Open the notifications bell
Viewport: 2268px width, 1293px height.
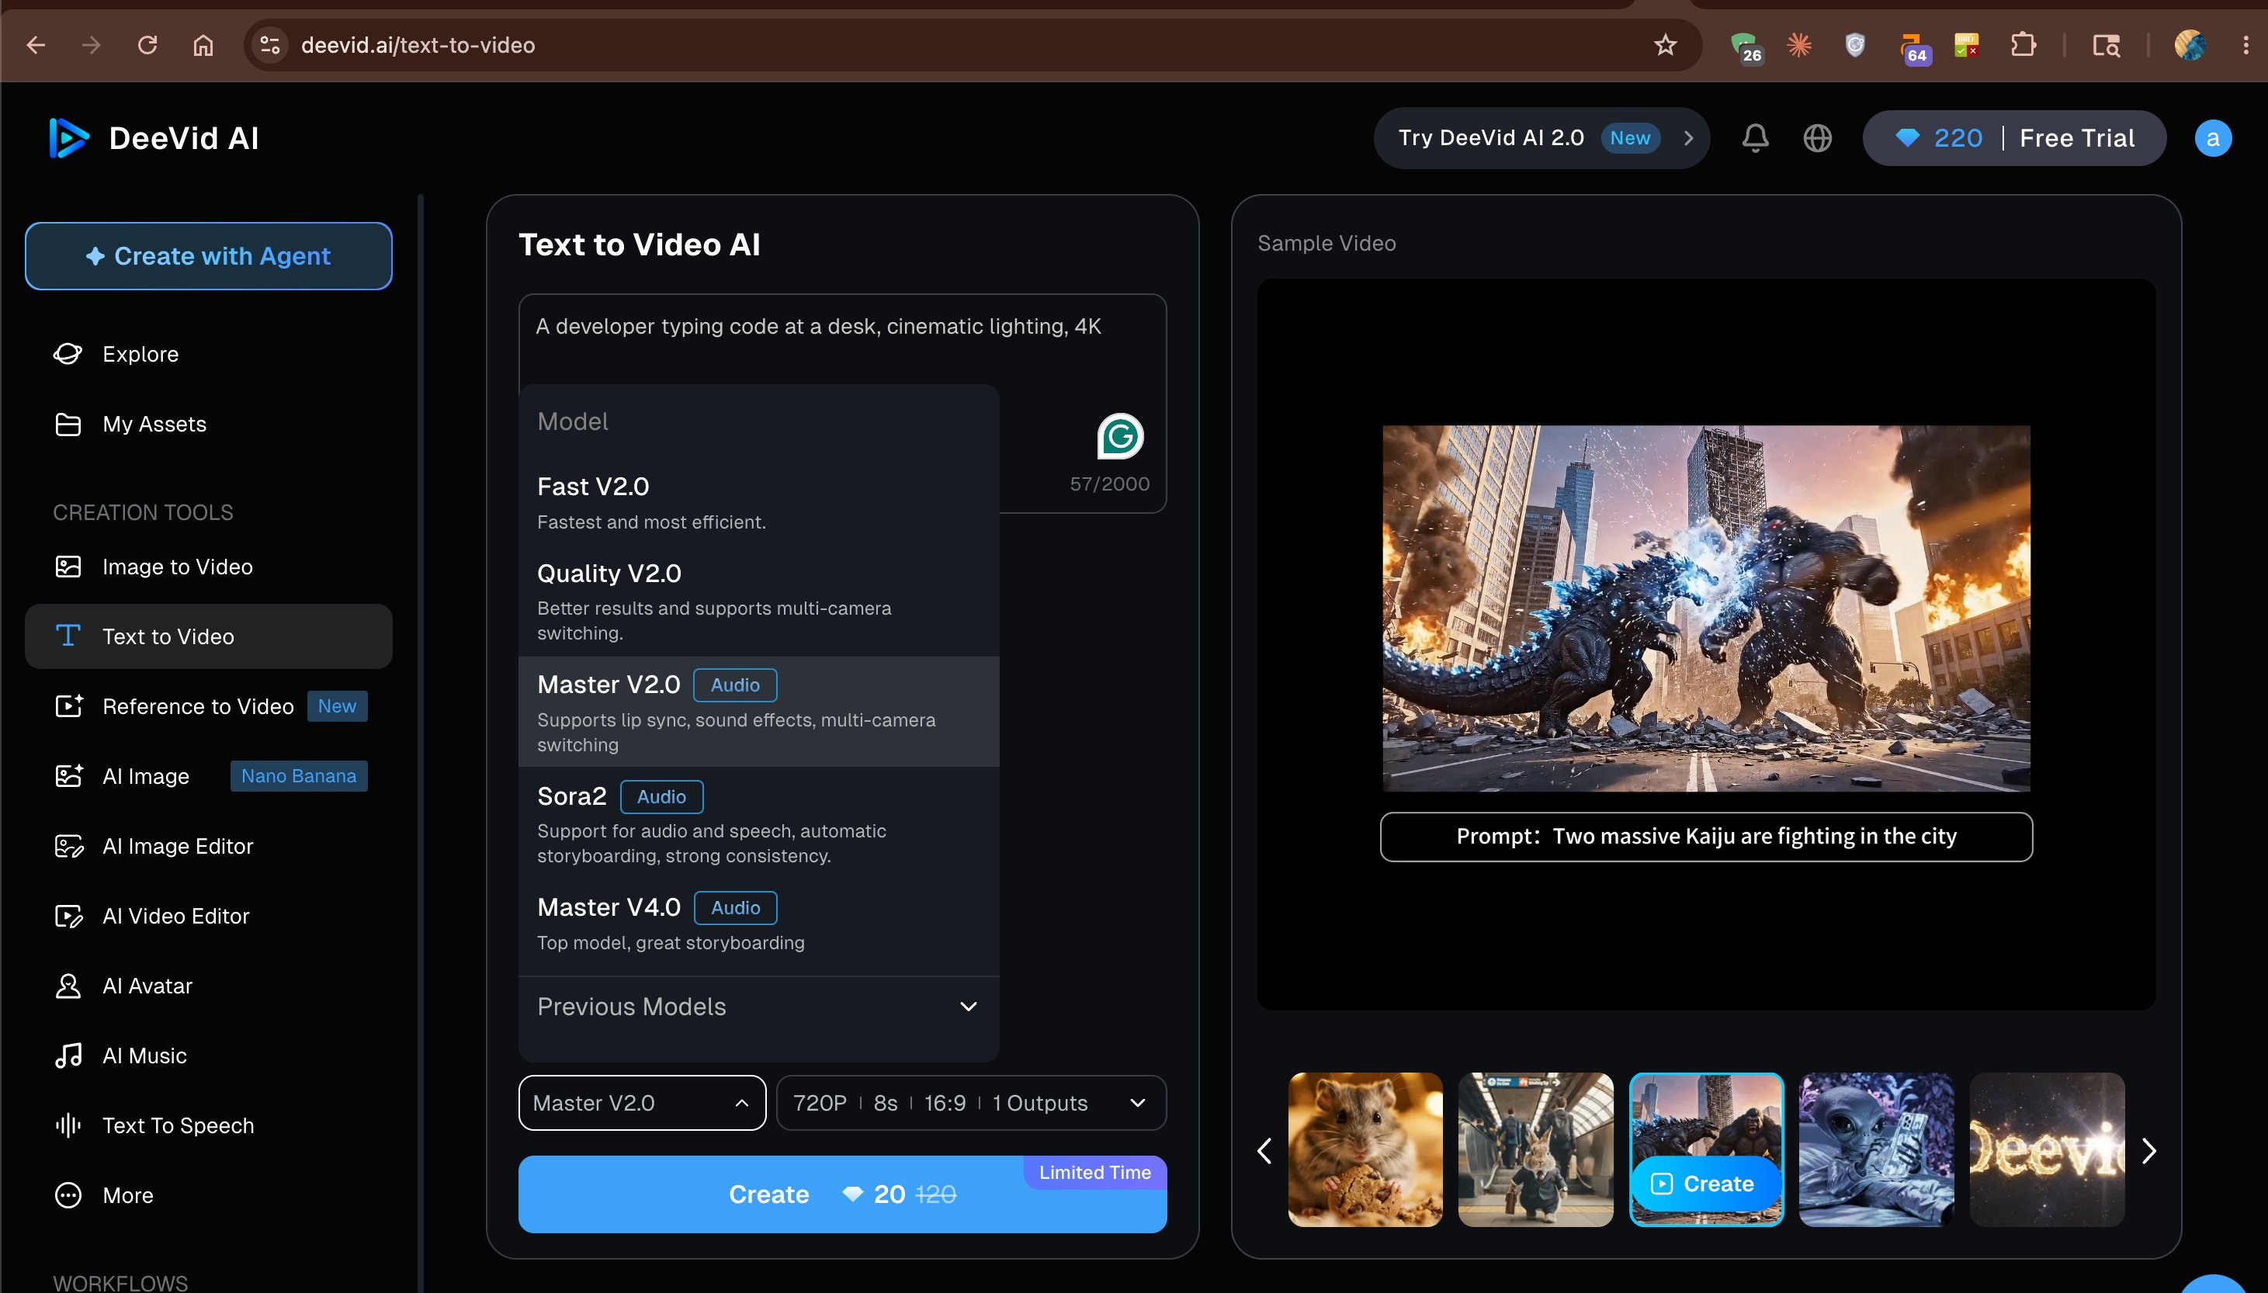click(1756, 137)
